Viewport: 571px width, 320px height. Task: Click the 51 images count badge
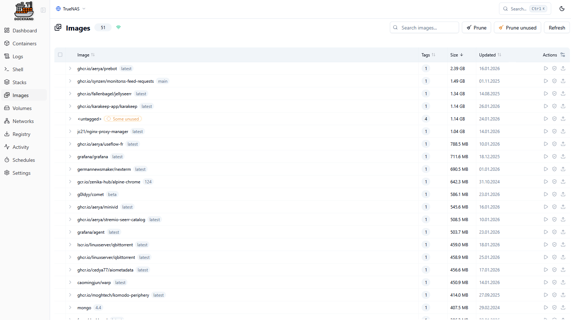pos(103,27)
